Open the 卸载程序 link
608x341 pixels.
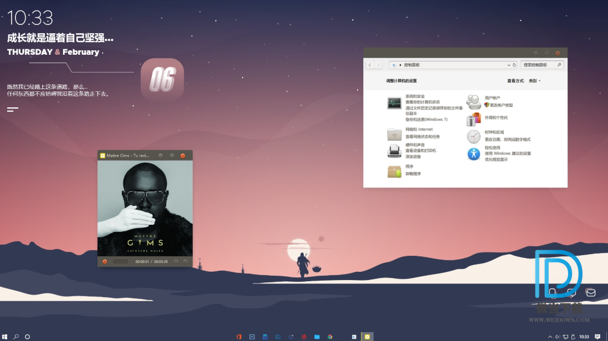pyautogui.click(x=413, y=174)
